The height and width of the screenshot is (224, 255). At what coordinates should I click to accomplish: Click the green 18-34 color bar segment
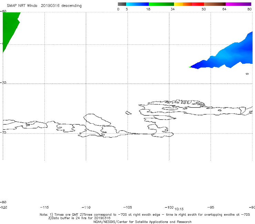click(x=161, y=4)
